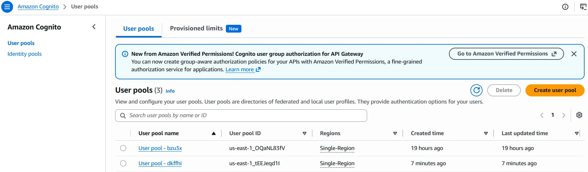This screenshot has width=588, height=172.
Task: Click '7 minutes ago' in Last updated column
Action: [x=519, y=163]
